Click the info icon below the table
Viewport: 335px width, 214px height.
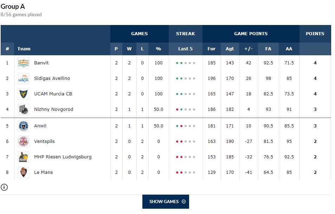coord(4,187)
